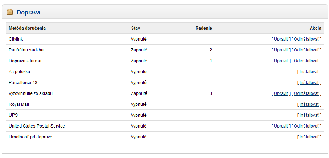Uninstall Vyzdvihnutie zo skladu method
Screen dimensions: 329x158
coord(307,93)
